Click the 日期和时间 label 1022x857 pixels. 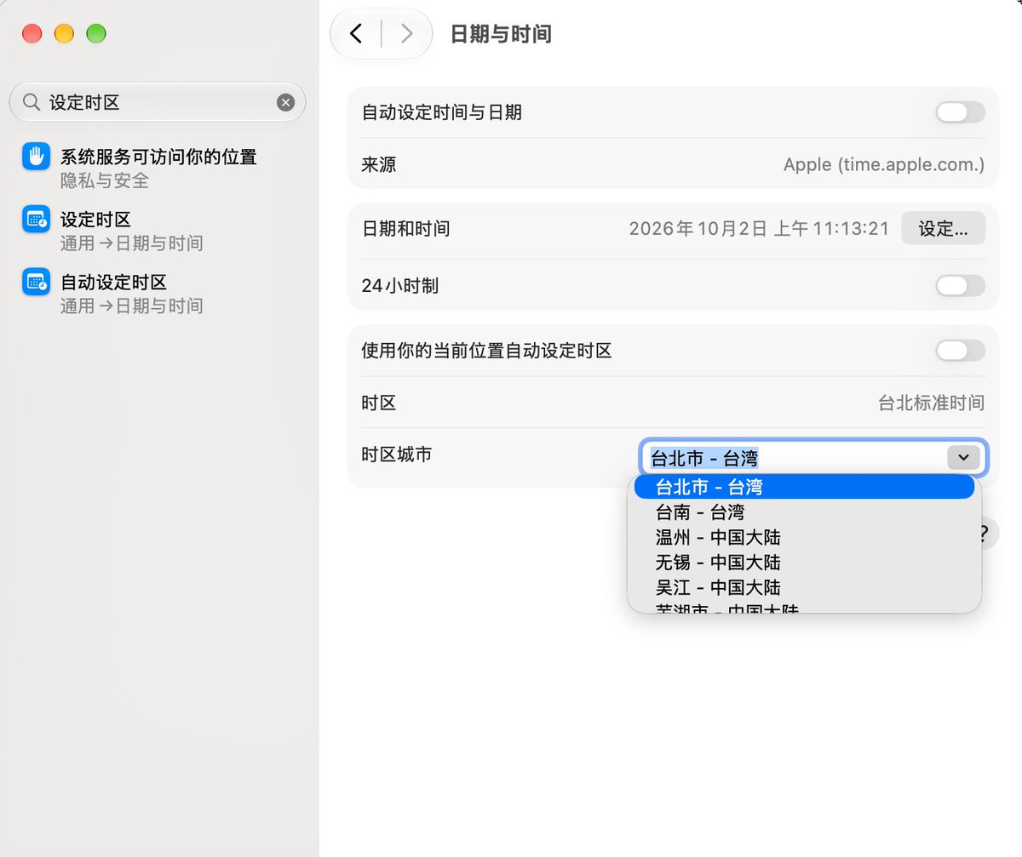pyautogui.click(x=405, y=229)
